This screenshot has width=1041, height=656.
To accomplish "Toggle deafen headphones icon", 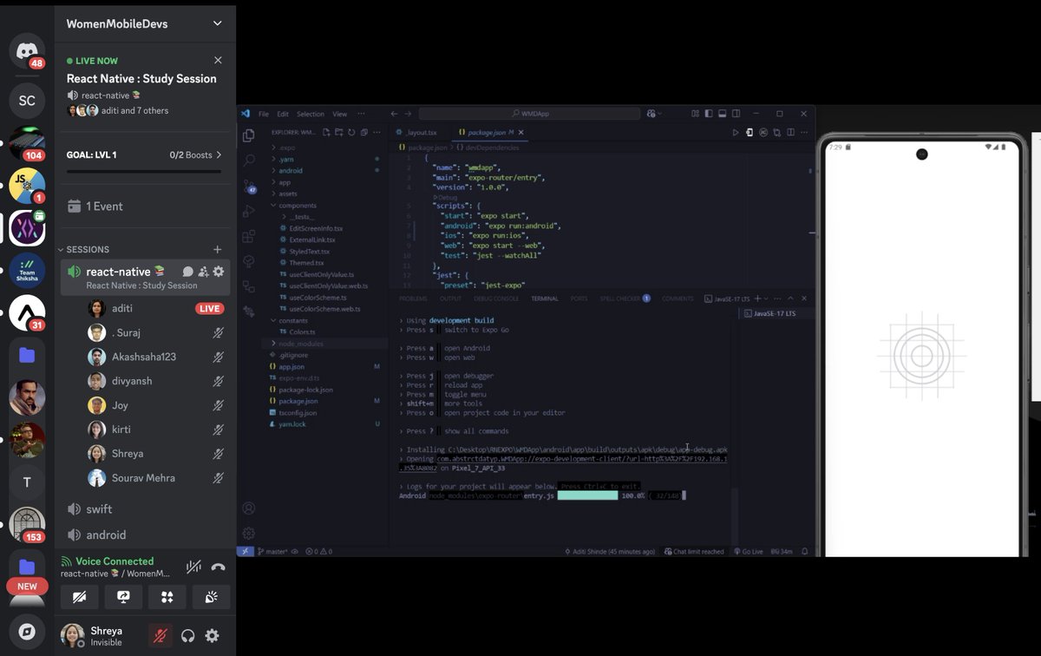I will click(x=187, y=636).
